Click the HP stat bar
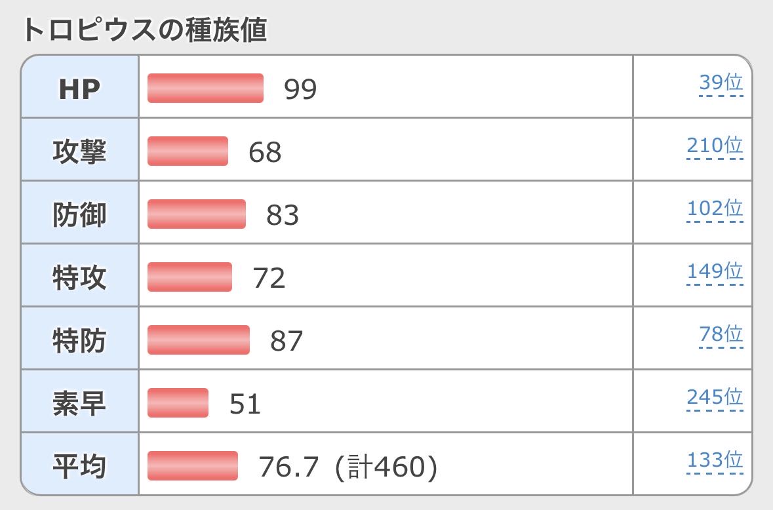 pyautogui.click(x=205, y=88)
